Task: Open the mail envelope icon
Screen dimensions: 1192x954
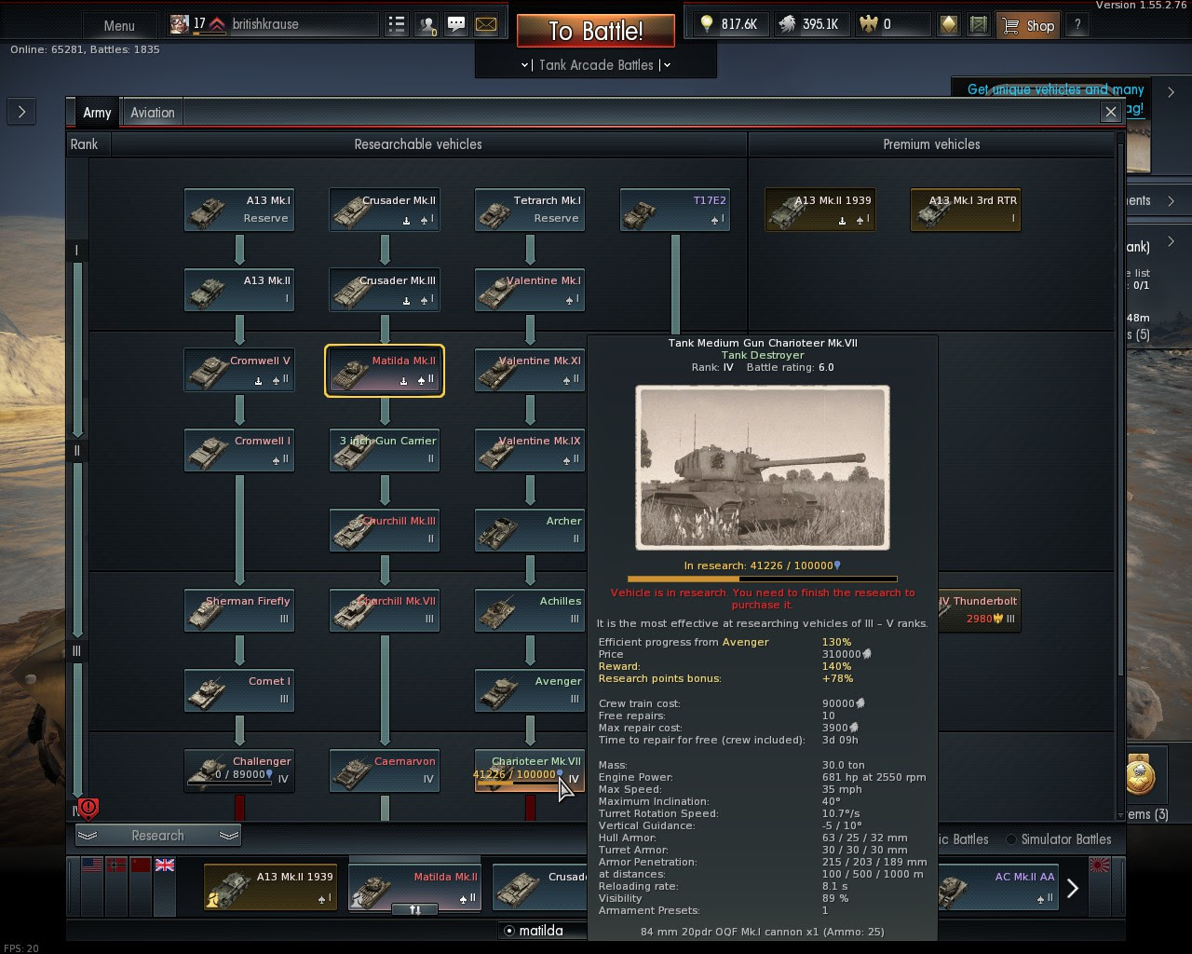Action: click(486, 25)
